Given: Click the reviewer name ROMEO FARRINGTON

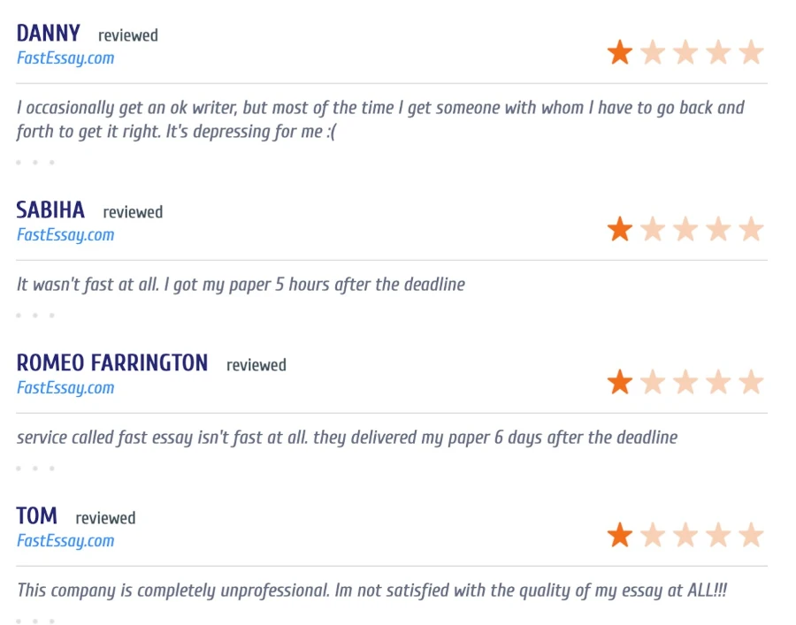Looking at the screenshot, I should click(111, 363).
